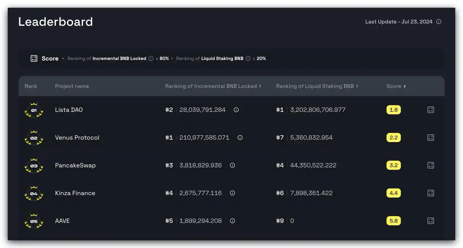463x248 pixels.
Task: Click the 4.4 score badge for Kinza Finance
Action: (394, 193)
